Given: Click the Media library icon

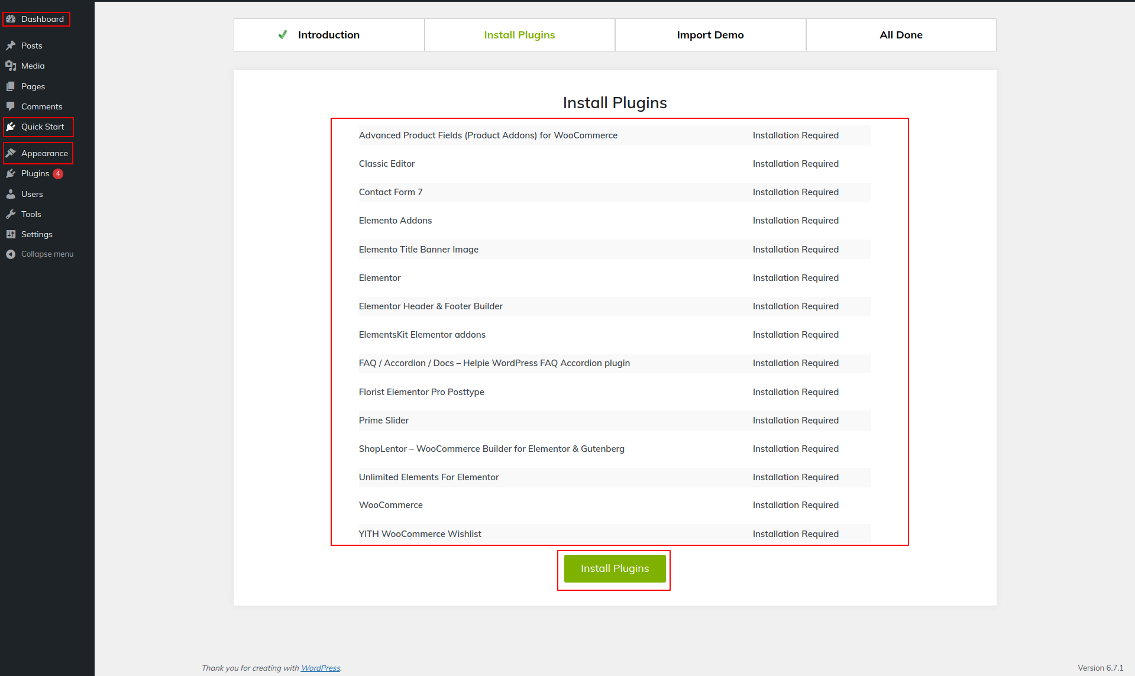Looking at the screenshot, I should point(11,66).
